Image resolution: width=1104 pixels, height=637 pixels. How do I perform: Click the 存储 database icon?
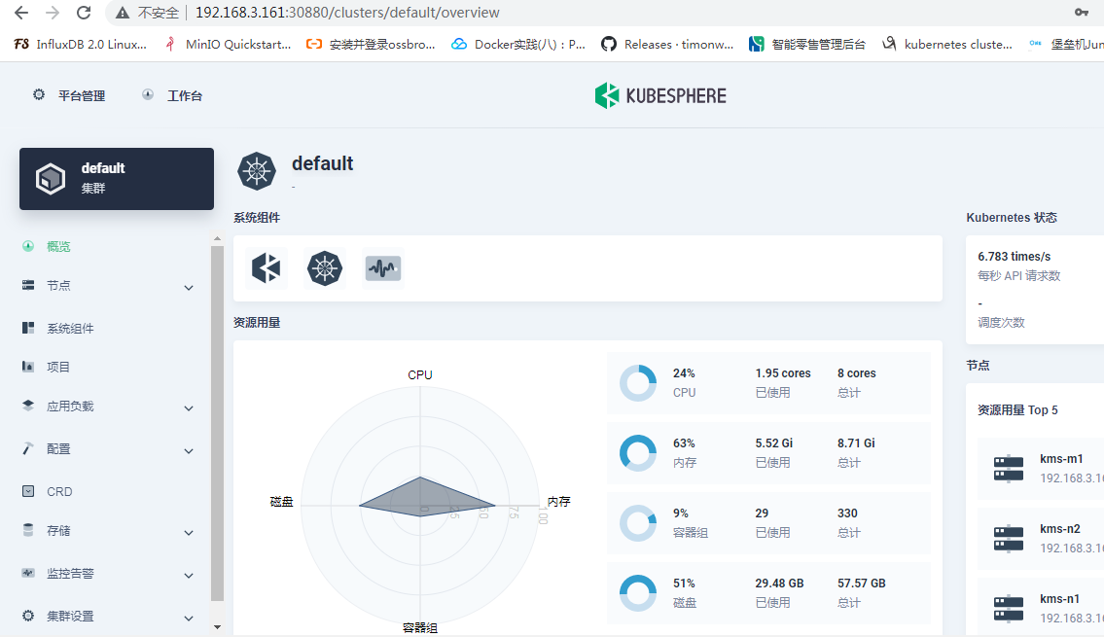(28, 530)
